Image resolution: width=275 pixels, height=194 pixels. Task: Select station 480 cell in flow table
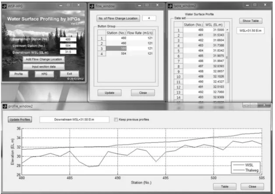[116, 38]
